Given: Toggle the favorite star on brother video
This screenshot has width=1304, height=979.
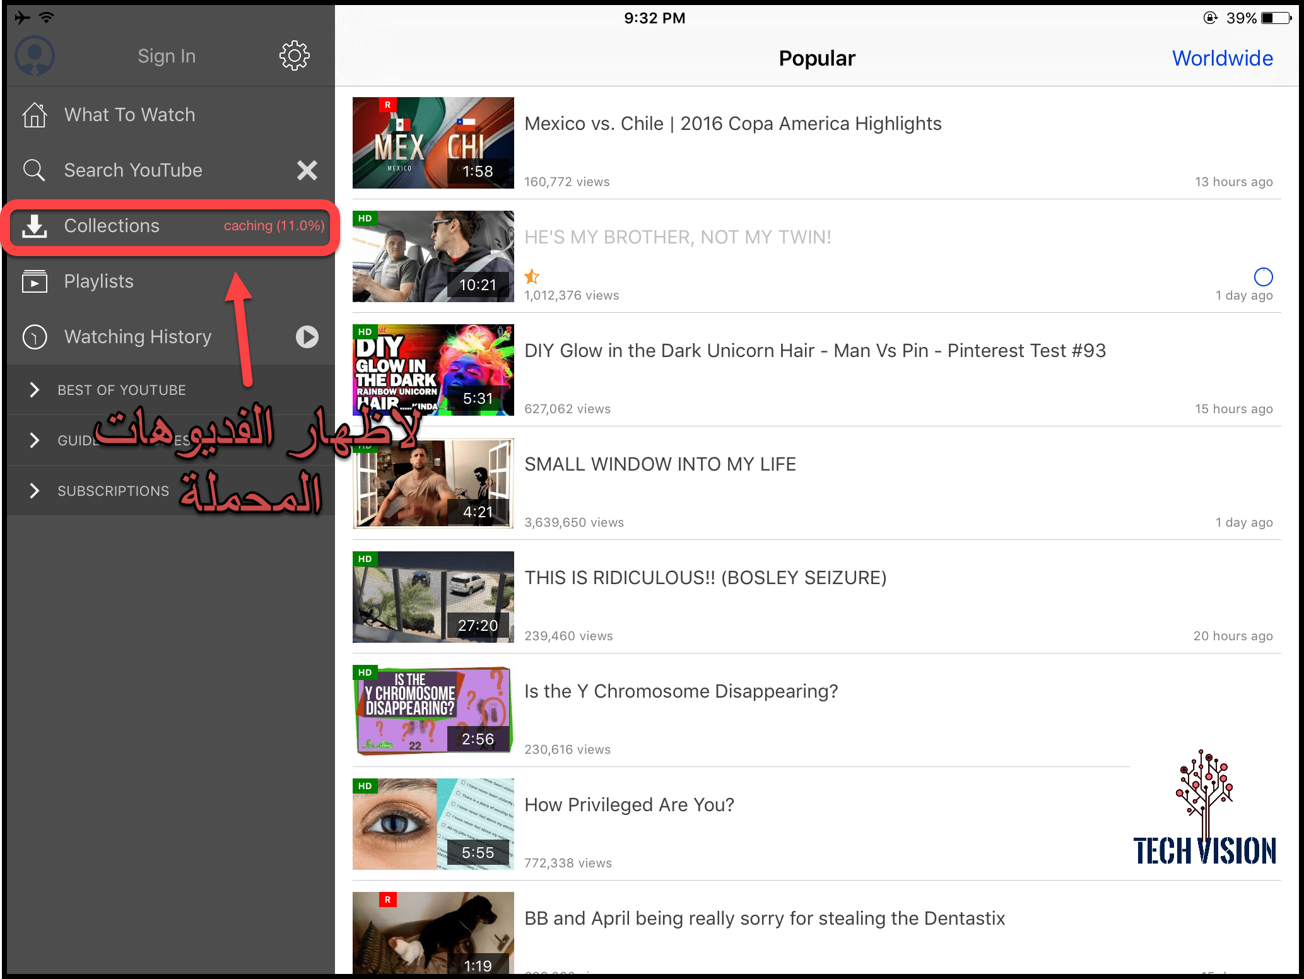Looking at the screenshot, I should coord(532,276).
